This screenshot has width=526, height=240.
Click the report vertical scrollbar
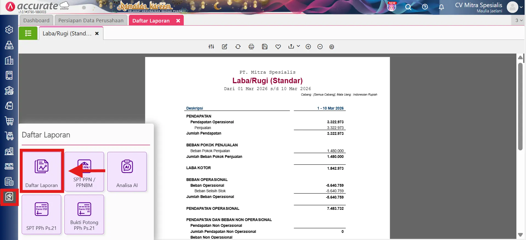(x=520, y=107)
